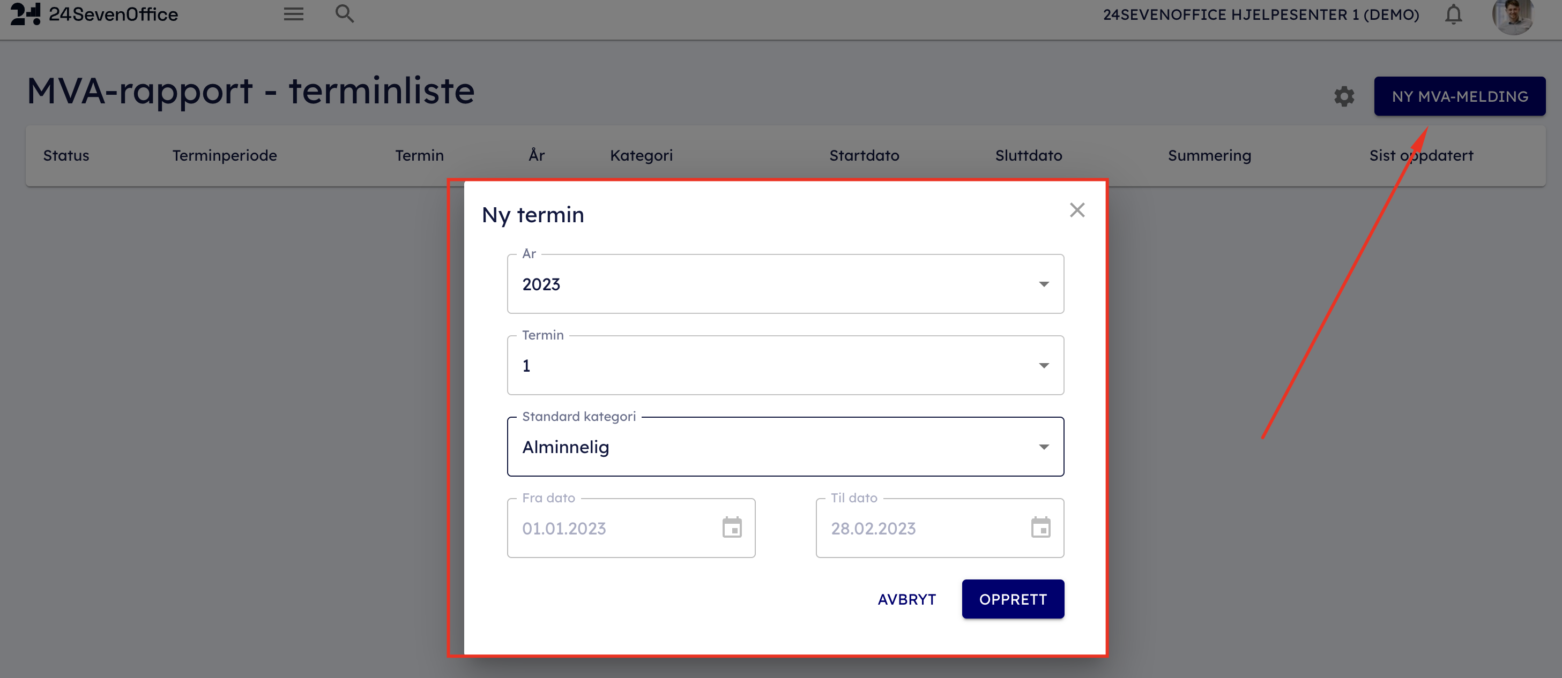Open the Fra dato calendar picker
This screenshot has height=678, width=1562.
click(732, 528)
